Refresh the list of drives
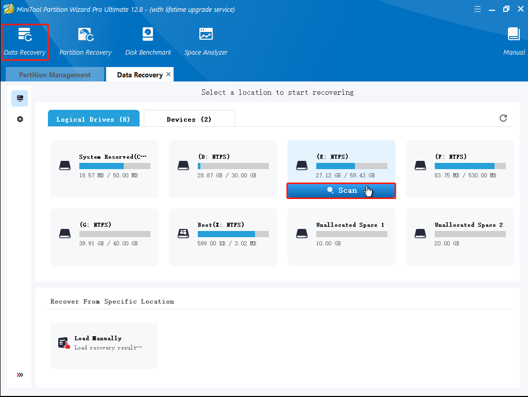Image resolution: width=528 pixels, height=397 pixels. tap(503, 118)
